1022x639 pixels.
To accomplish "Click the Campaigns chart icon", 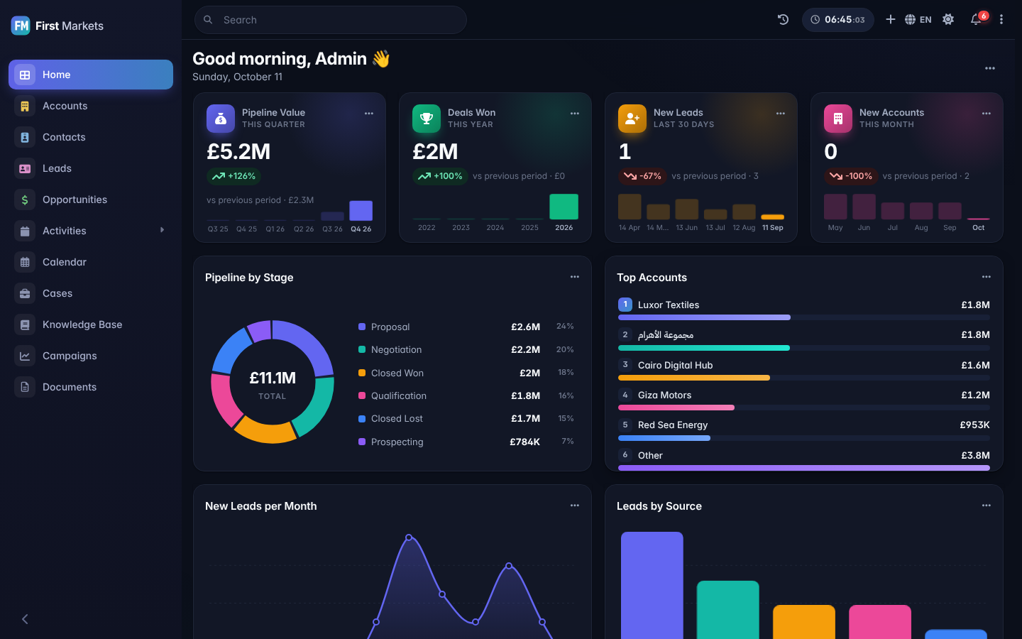I will pyautogui.click(x=25, y=356).
